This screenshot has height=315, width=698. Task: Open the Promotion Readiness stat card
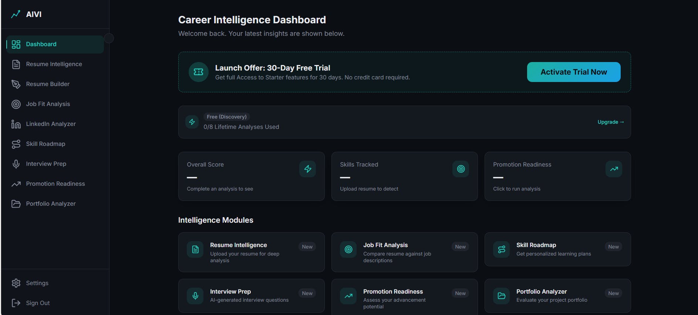tap(558, 177)
